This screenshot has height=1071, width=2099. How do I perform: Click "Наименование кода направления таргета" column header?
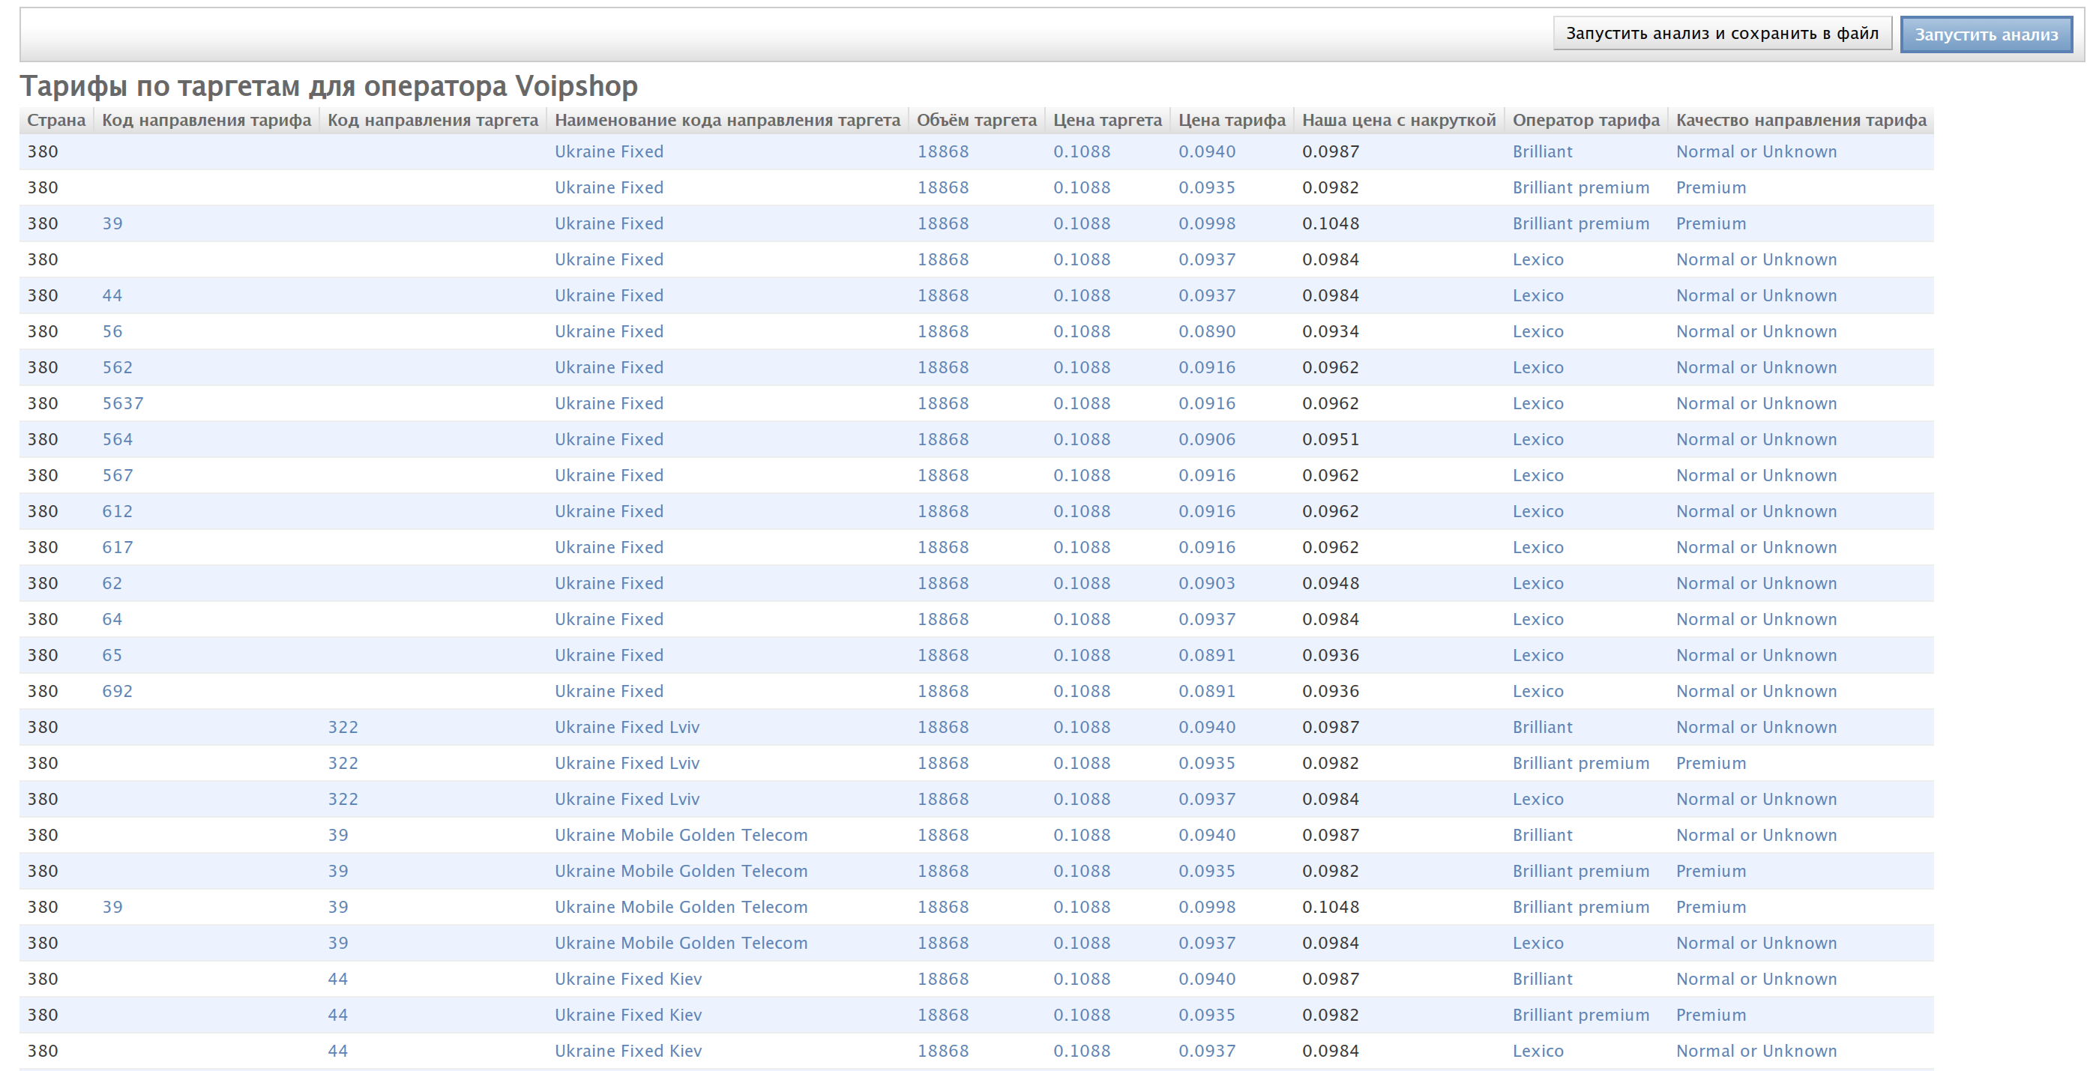click(727, 121)
